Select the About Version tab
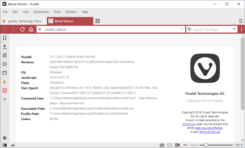Screen dimensions: 245x148 click(70, 21)
